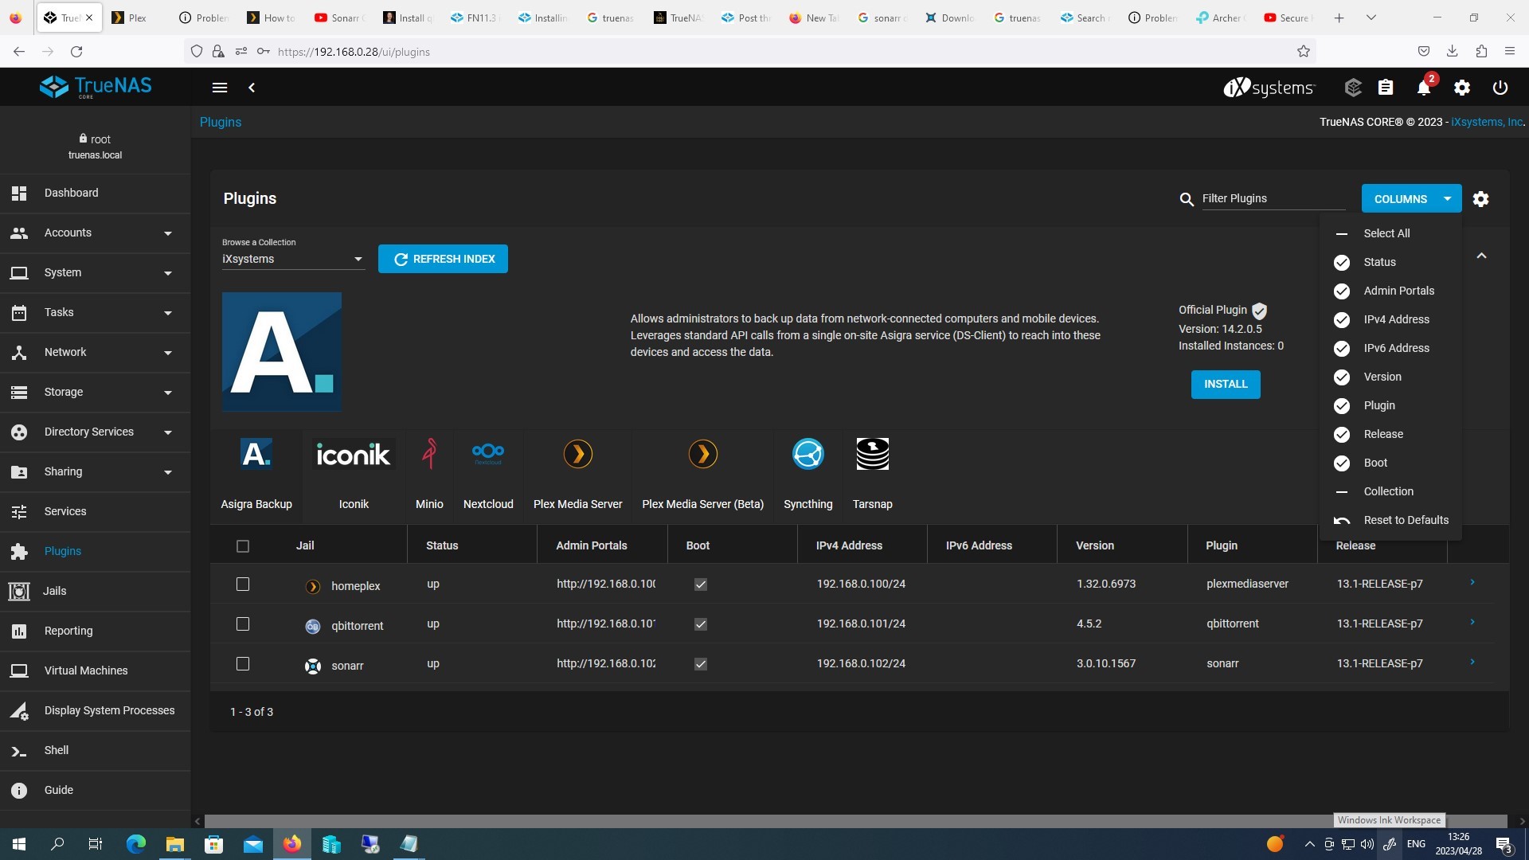
Task: Choose the Plex Media Server plugin
Action: click(577, 455)
